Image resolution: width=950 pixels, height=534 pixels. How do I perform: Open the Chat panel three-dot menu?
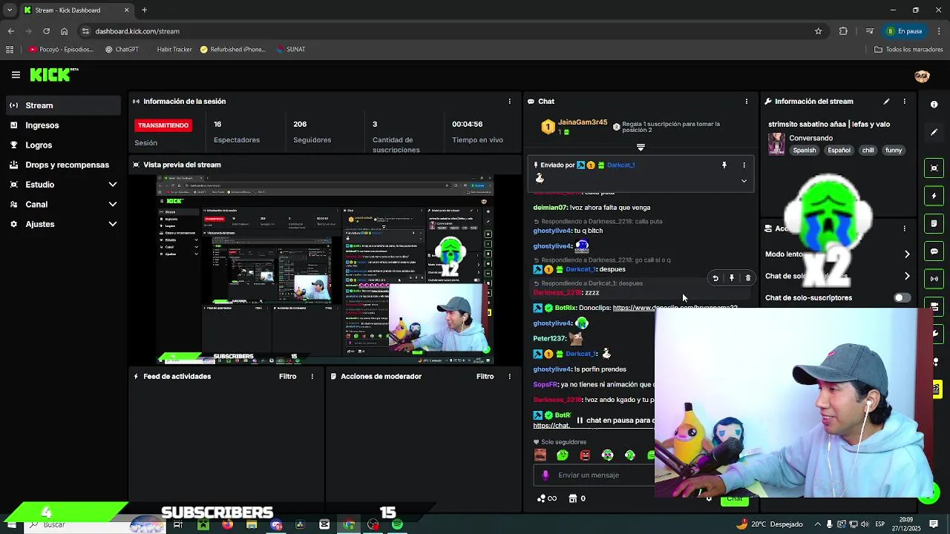(747, 102)
